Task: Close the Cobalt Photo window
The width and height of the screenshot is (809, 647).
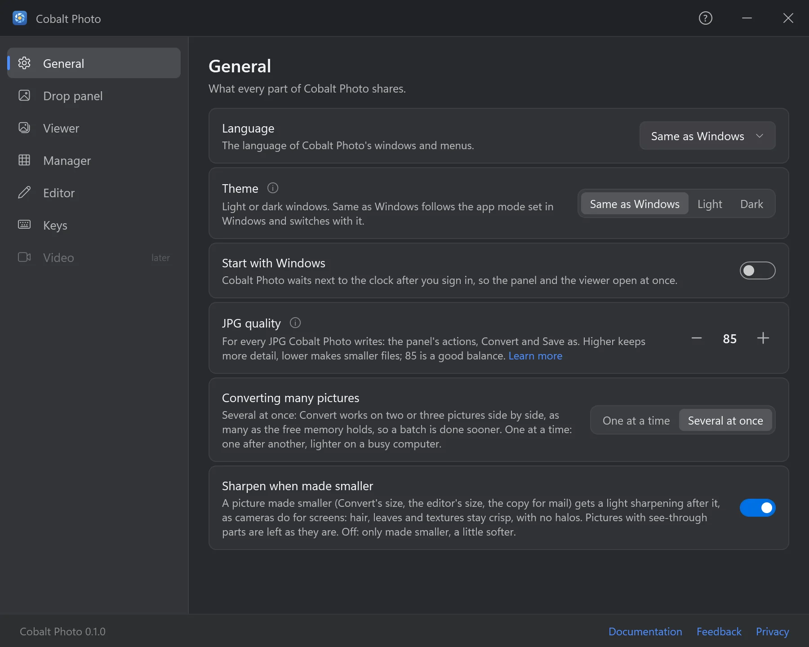Action: click(x=788, y=18)
